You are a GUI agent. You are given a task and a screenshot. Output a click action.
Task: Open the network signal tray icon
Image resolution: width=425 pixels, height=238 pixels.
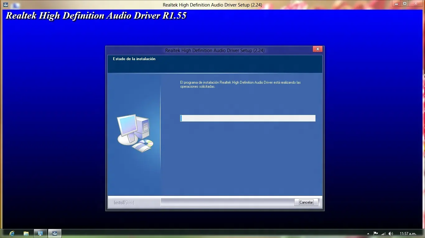[x=383, y=234]
